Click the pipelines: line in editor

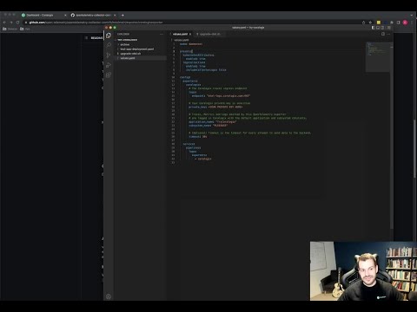193,147
